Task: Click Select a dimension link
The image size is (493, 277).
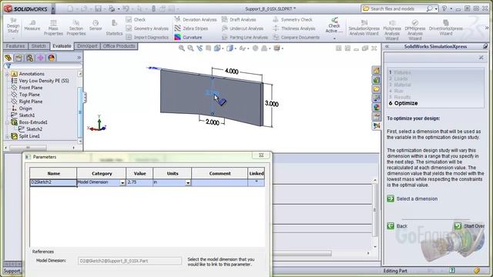Action: (417, 199)
